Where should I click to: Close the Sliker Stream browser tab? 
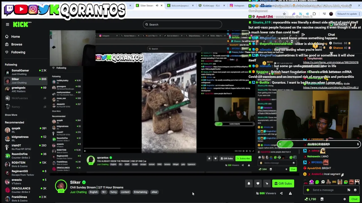point(161,6)
